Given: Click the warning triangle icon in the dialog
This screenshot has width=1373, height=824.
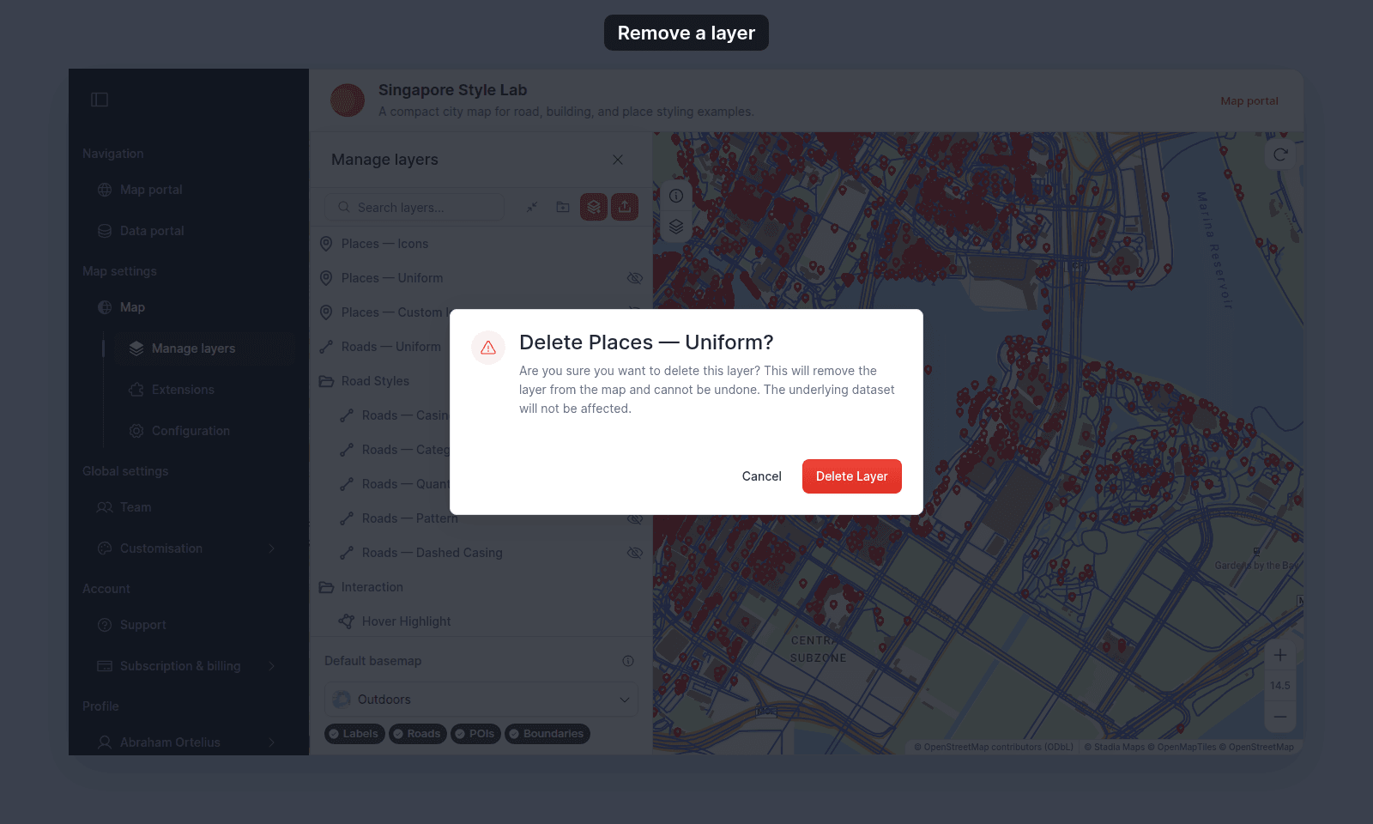Looking at the screenshot, I should (x=488, y=348).
